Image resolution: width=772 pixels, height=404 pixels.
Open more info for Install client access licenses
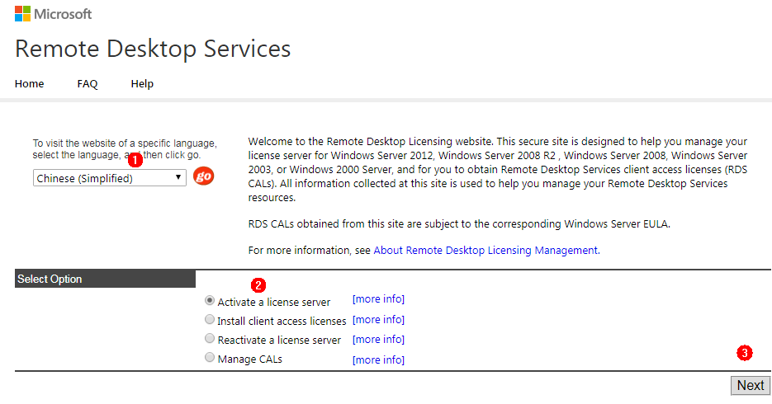click(x=378, y=319)
